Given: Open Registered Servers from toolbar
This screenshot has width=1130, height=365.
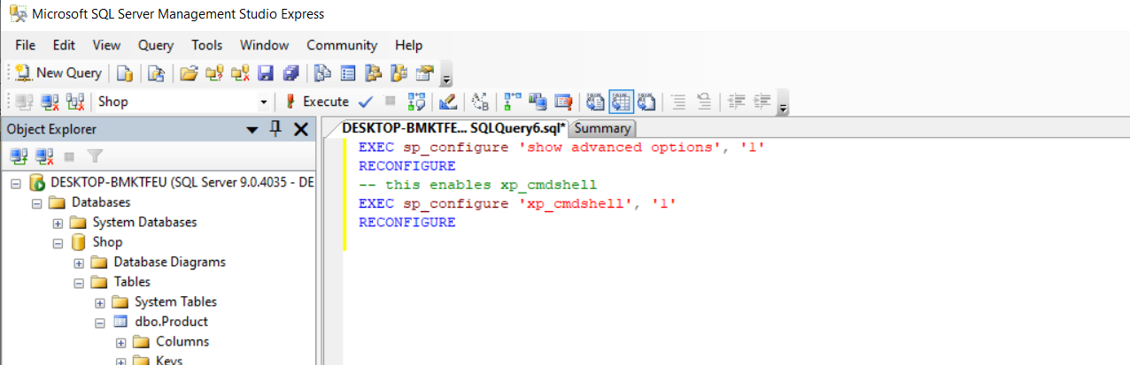Looking at the screenshot, I should click(323, 73).
